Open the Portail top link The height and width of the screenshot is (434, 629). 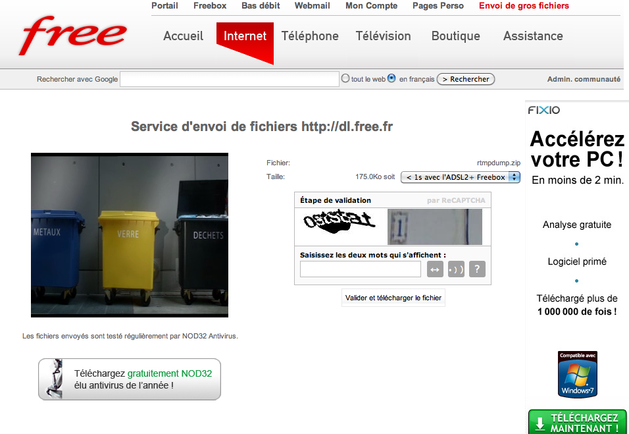[164, 6]
